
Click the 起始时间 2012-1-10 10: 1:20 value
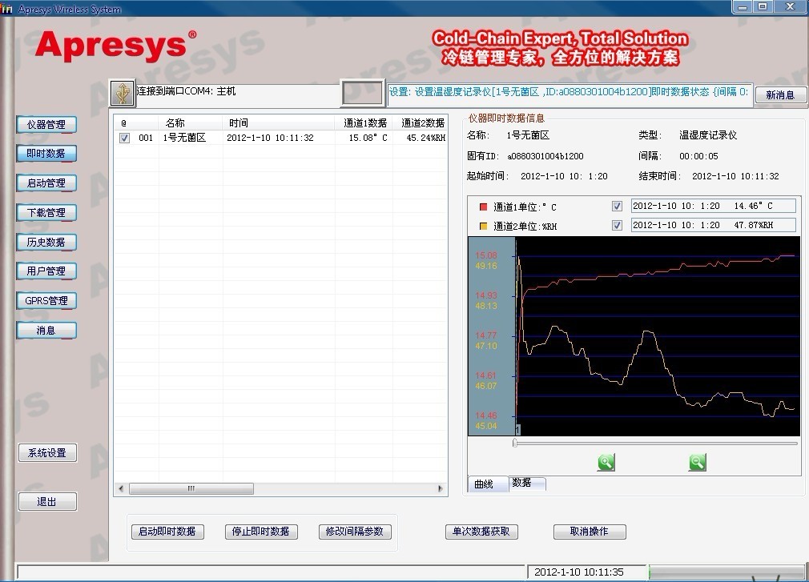point(564,176)
